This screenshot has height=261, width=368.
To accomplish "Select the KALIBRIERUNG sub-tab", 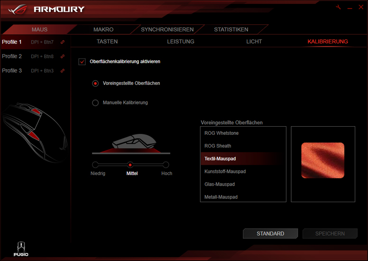I will [x=328, y=42].
